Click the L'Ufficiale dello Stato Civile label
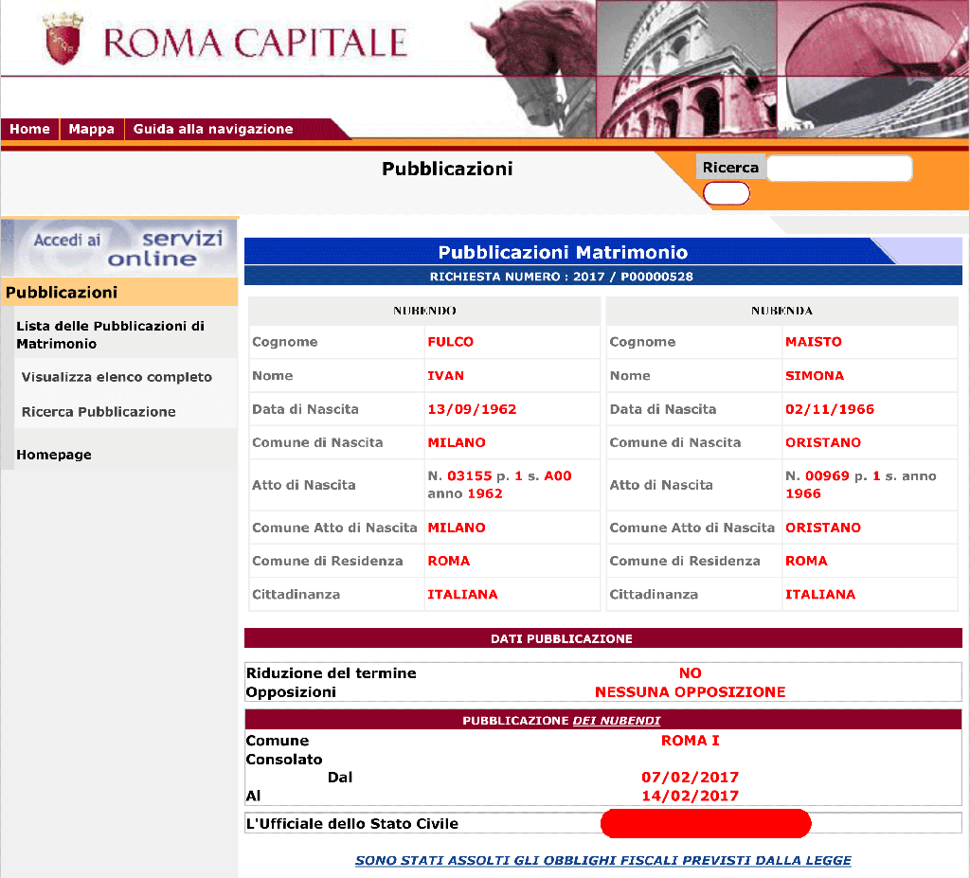The image size is (970, 878). click(352, 824)
